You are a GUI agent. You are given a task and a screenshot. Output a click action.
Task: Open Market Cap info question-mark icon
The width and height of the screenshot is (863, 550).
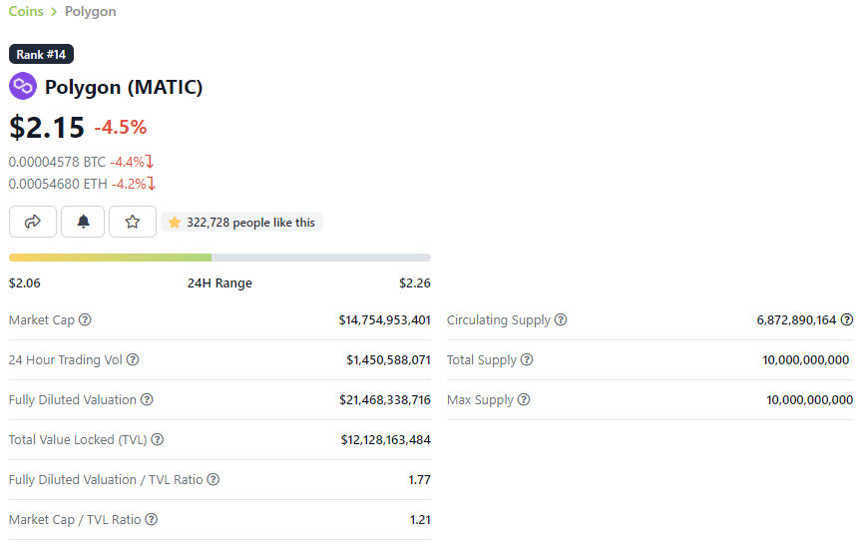[85, 319]
